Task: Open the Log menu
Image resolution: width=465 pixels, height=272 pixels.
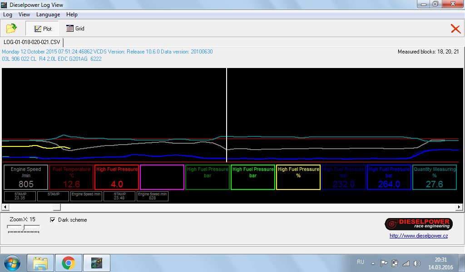Action: (8, 15)
